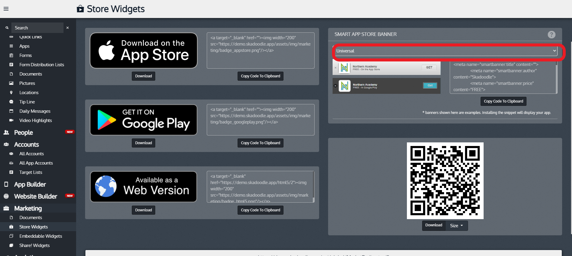The width and height of the screenshot is (572, 256).
Task: Download the QR code image
Action: pos(434,225)
